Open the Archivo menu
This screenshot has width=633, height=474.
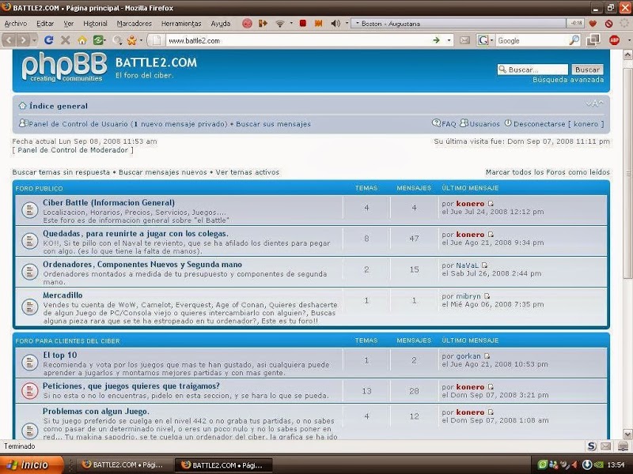16,24
